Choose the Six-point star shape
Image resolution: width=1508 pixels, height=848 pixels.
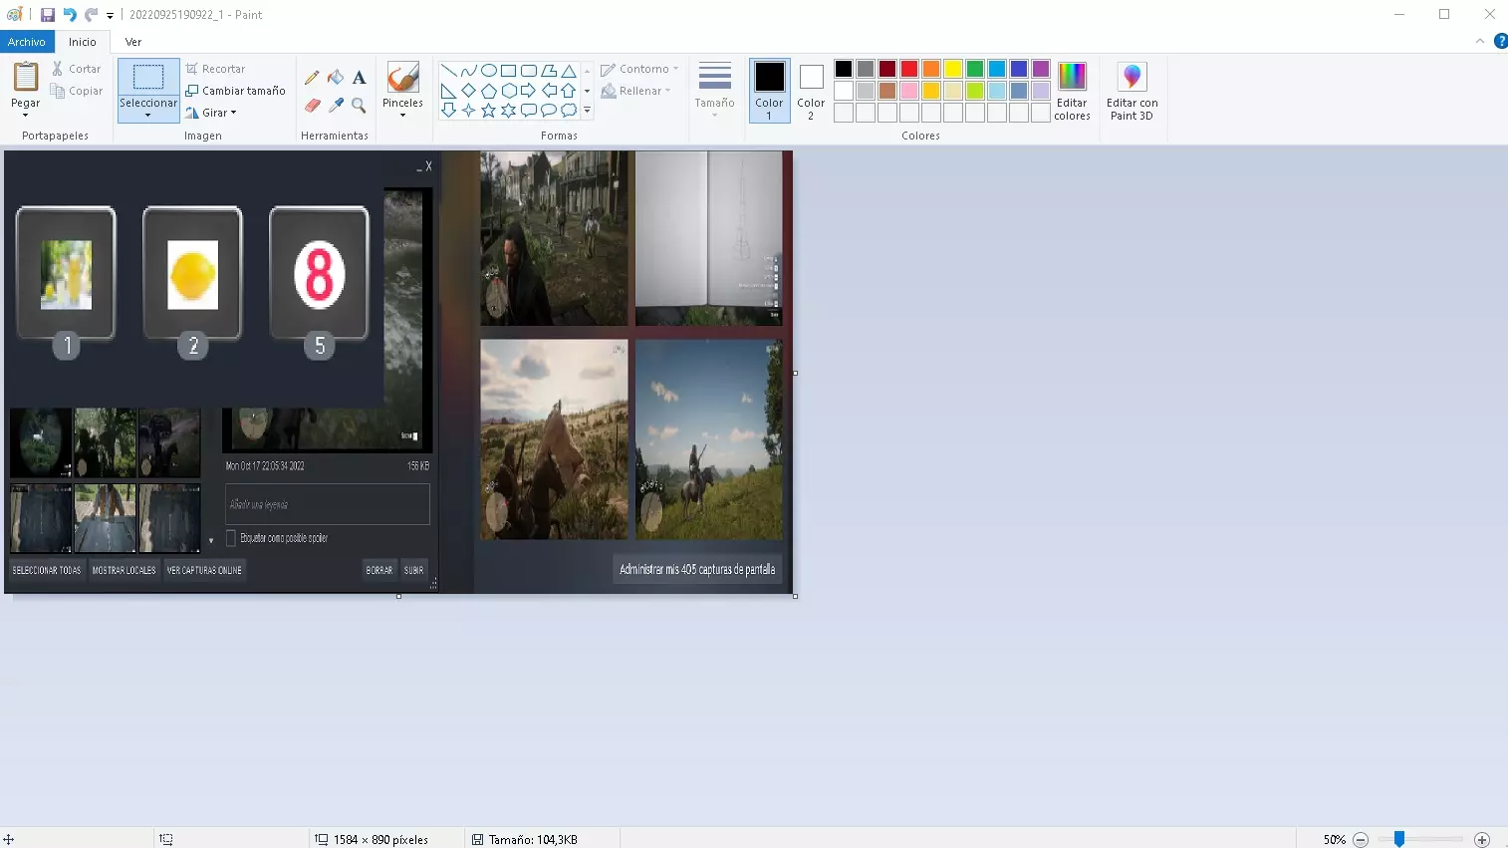[508, 111]
